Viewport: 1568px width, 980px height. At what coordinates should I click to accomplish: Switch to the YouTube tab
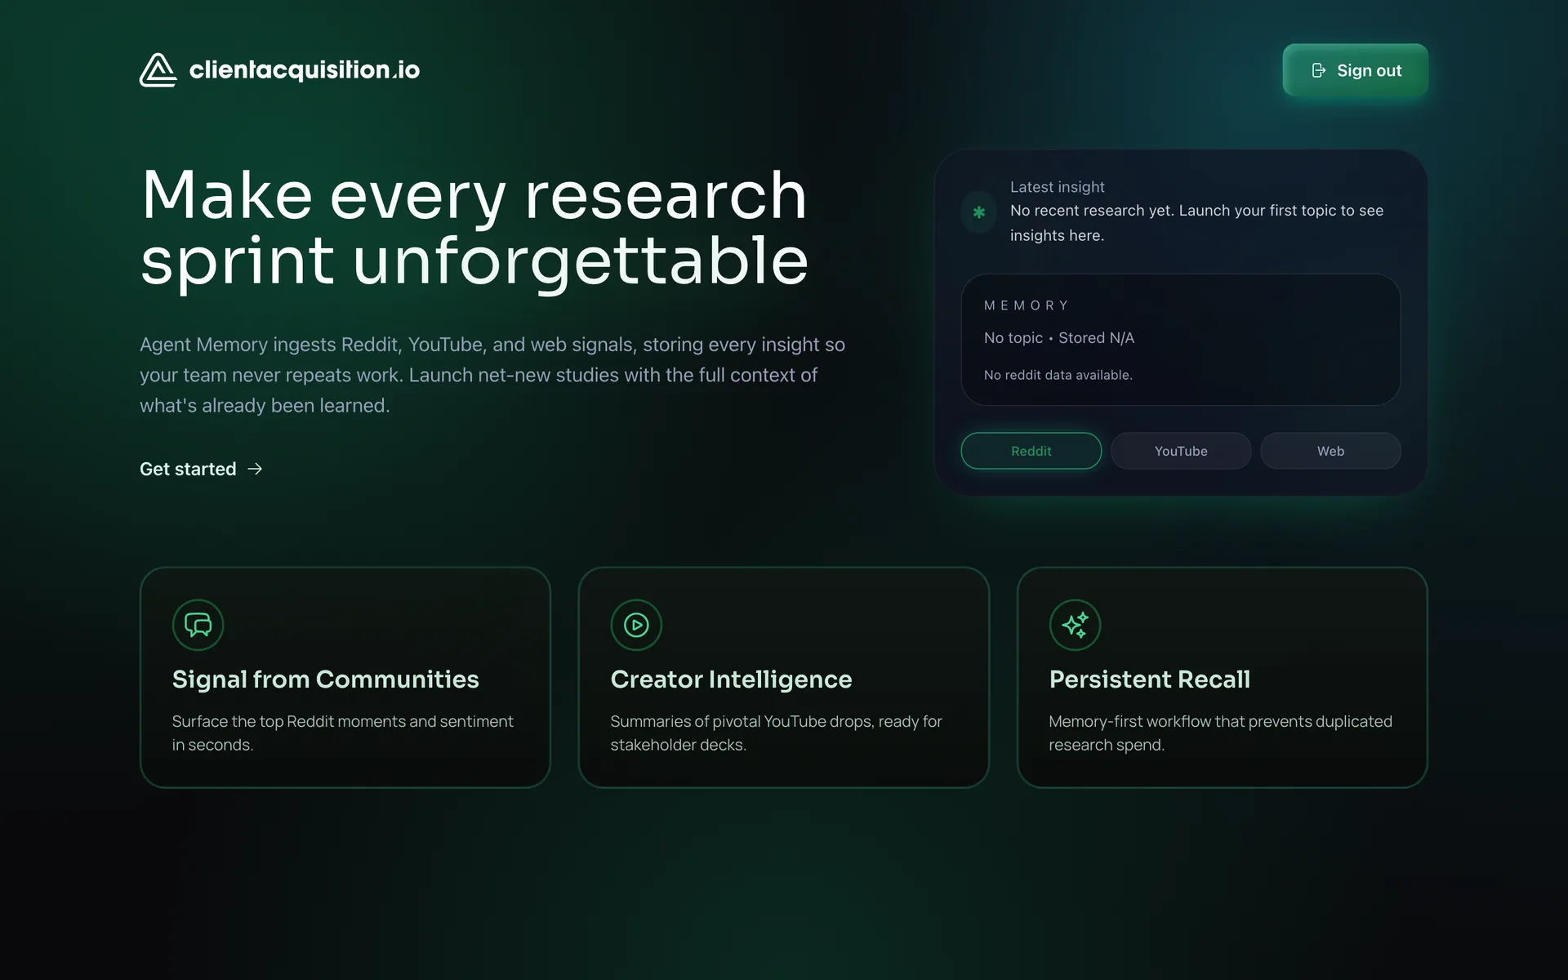[1181, 451]
